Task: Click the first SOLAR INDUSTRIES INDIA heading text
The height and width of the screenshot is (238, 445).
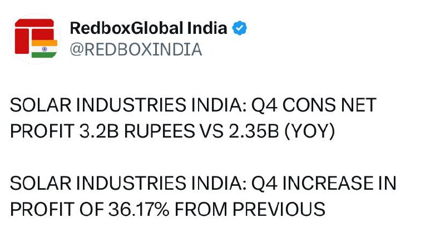Action: tap(128, 105)
